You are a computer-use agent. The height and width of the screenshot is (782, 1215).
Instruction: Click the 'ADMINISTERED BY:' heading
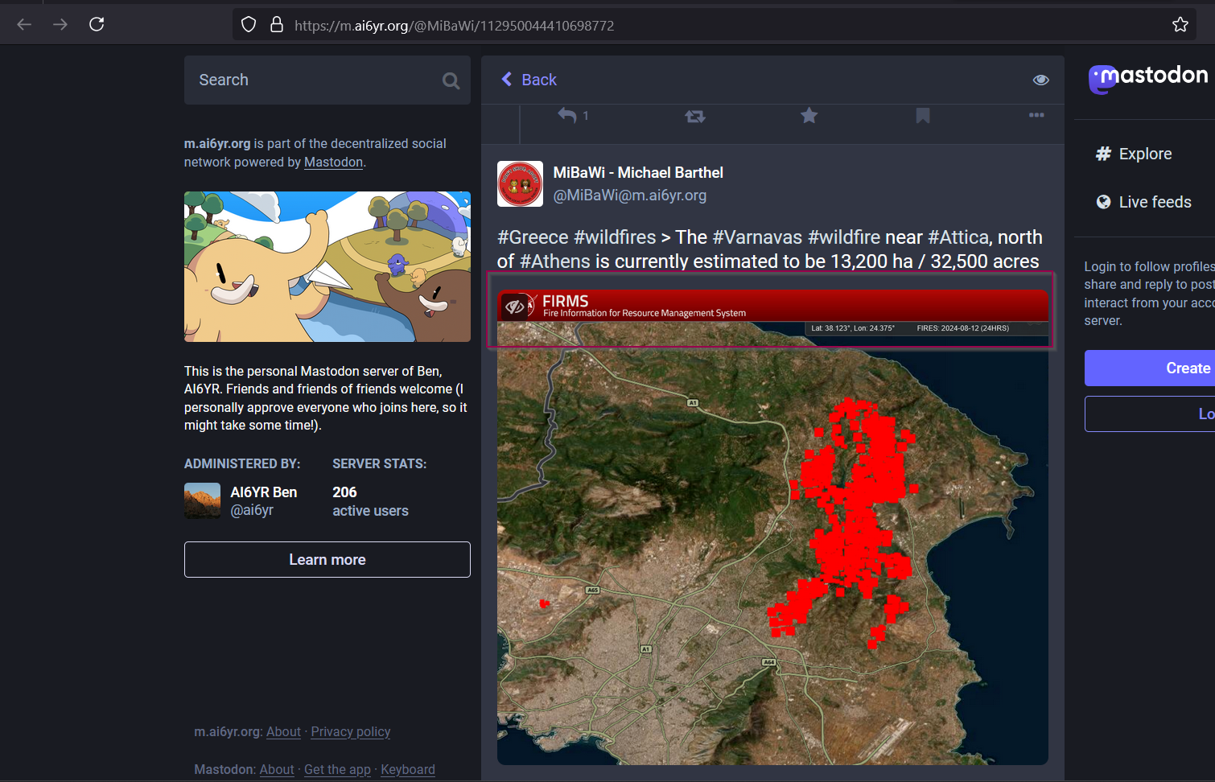(x=242, y=464)
